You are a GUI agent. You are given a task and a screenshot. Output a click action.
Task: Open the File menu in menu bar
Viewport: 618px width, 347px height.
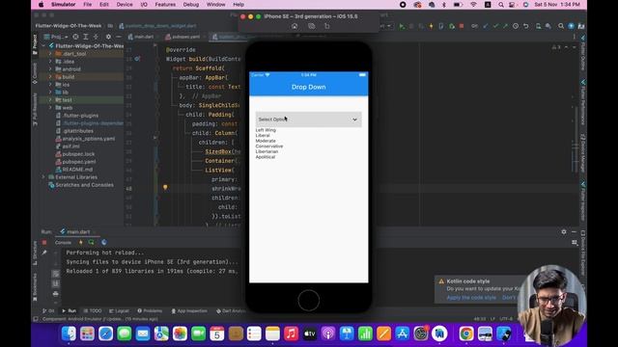[88, 5]
